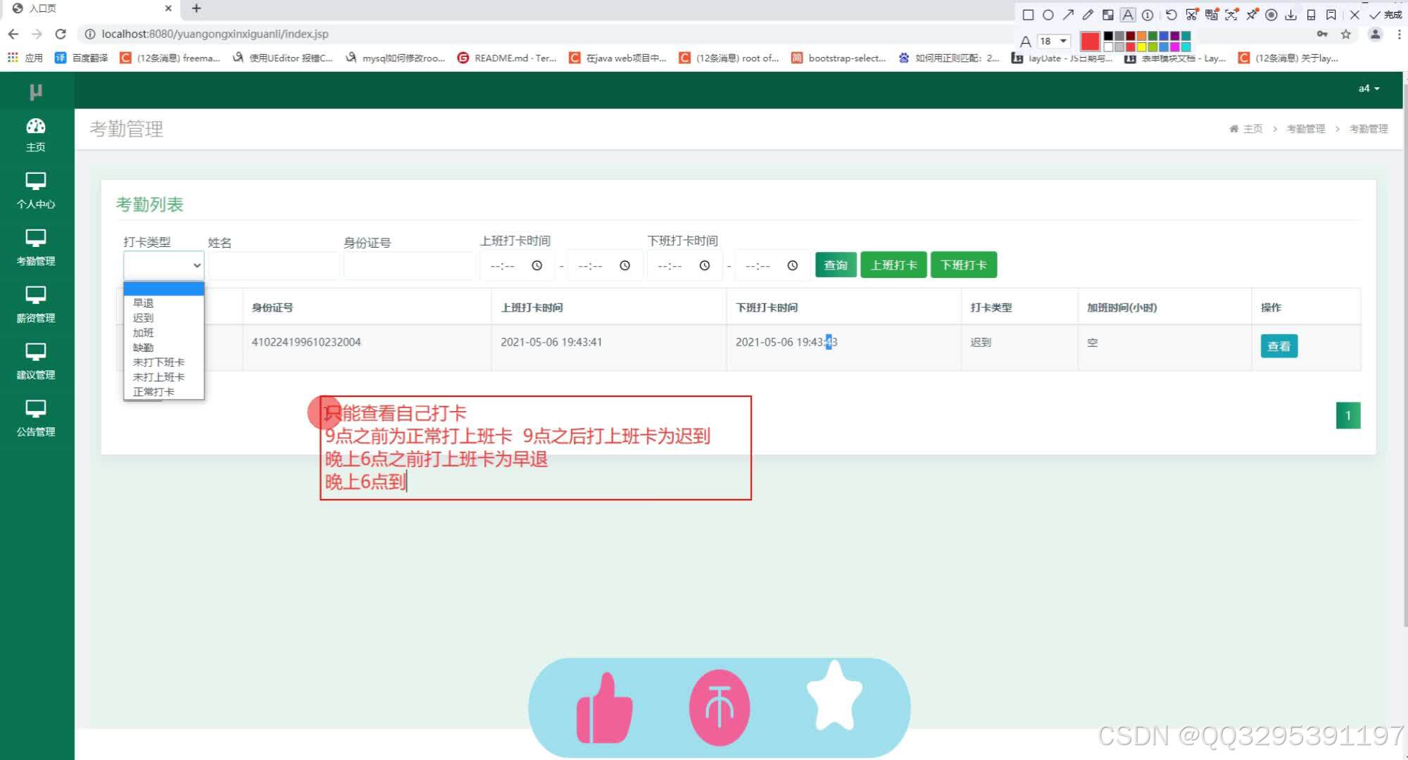The width and height of the screenshot is (1408, 760).
Task: Click the text recognition icon
Action: [1231, 15]
